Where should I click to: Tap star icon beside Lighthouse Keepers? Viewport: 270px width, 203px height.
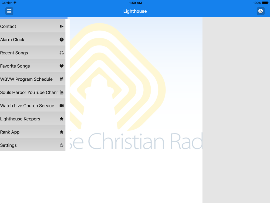tap(62, 119)
